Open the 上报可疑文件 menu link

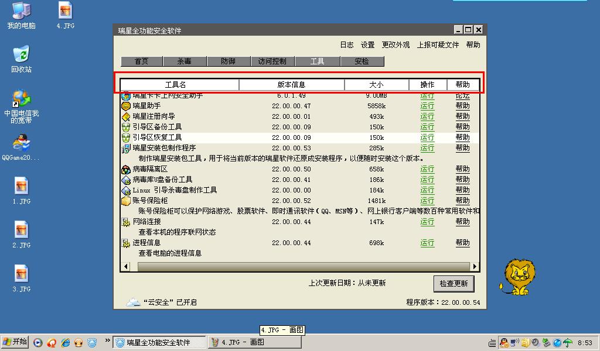(438, 44)
